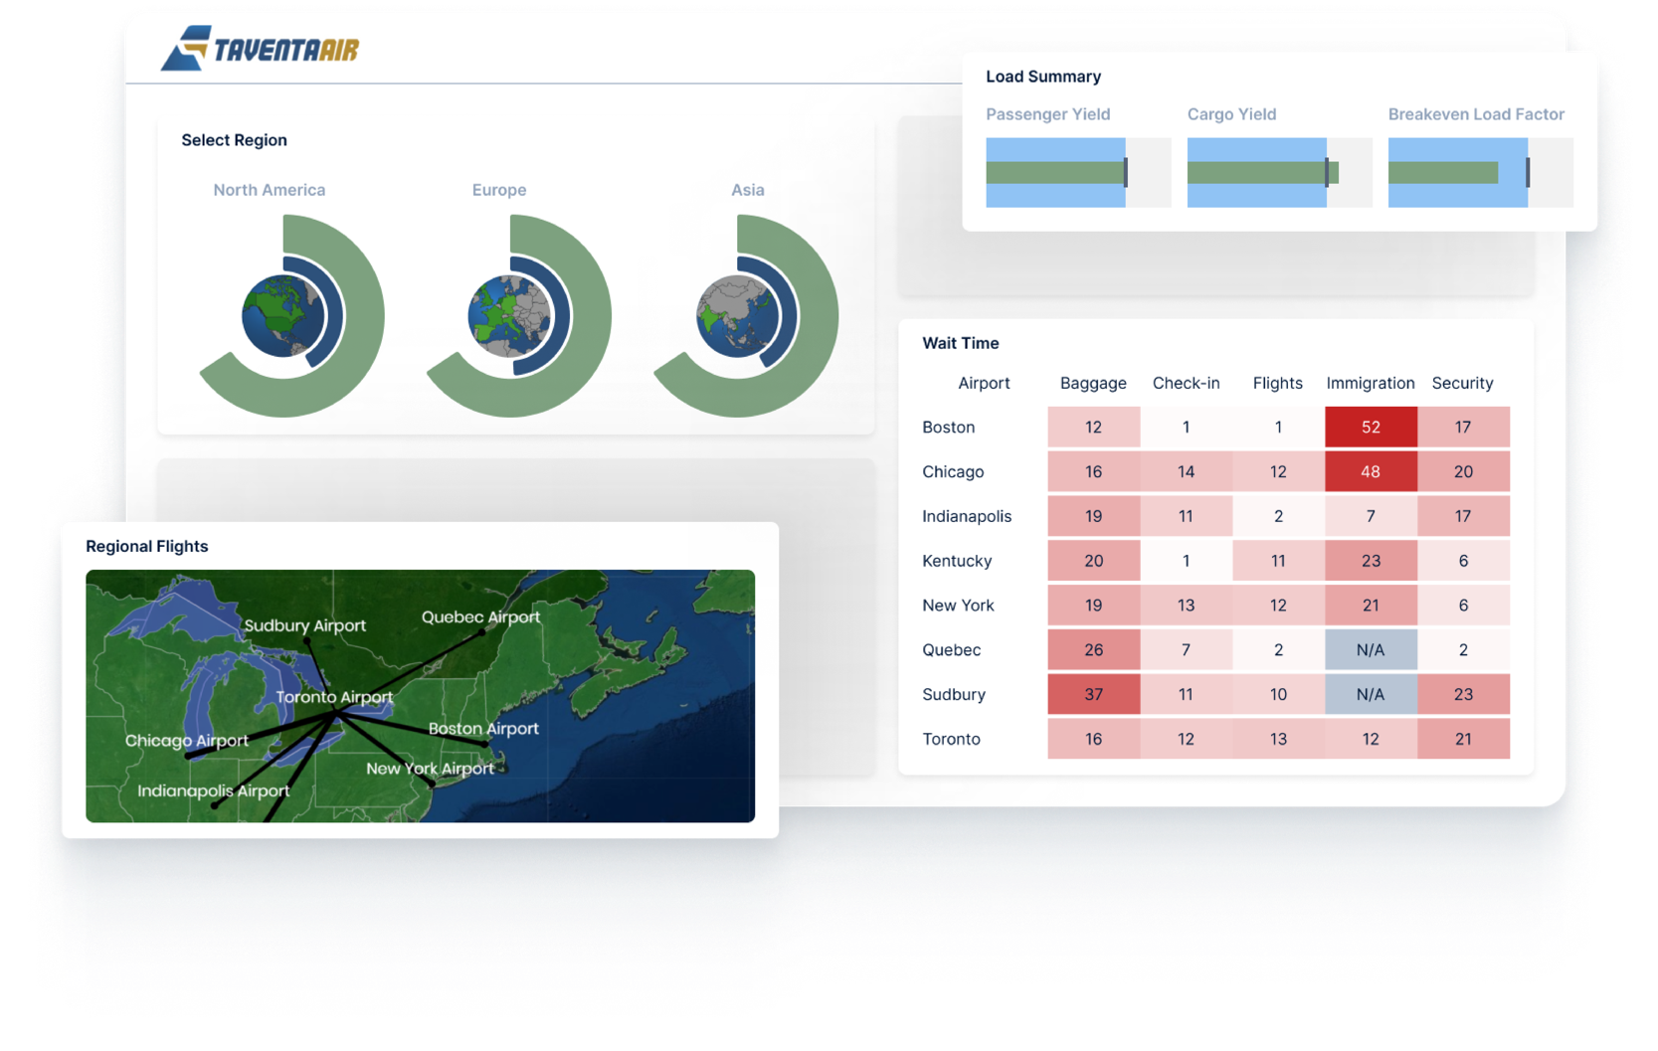Click the Passenger Yield bullet bar
This screenshot has height=1051, width=1658.
point(1077,173)
